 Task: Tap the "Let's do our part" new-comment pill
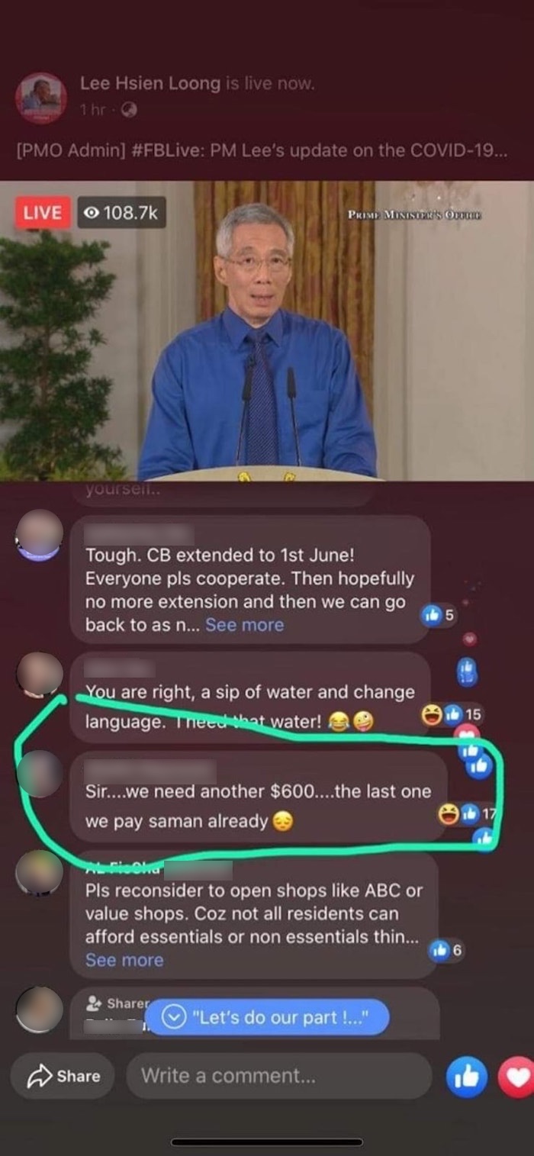pyautogui.click(x=267, y=1017)
